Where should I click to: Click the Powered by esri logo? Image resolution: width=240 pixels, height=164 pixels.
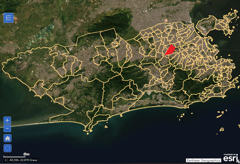(230, 158)
